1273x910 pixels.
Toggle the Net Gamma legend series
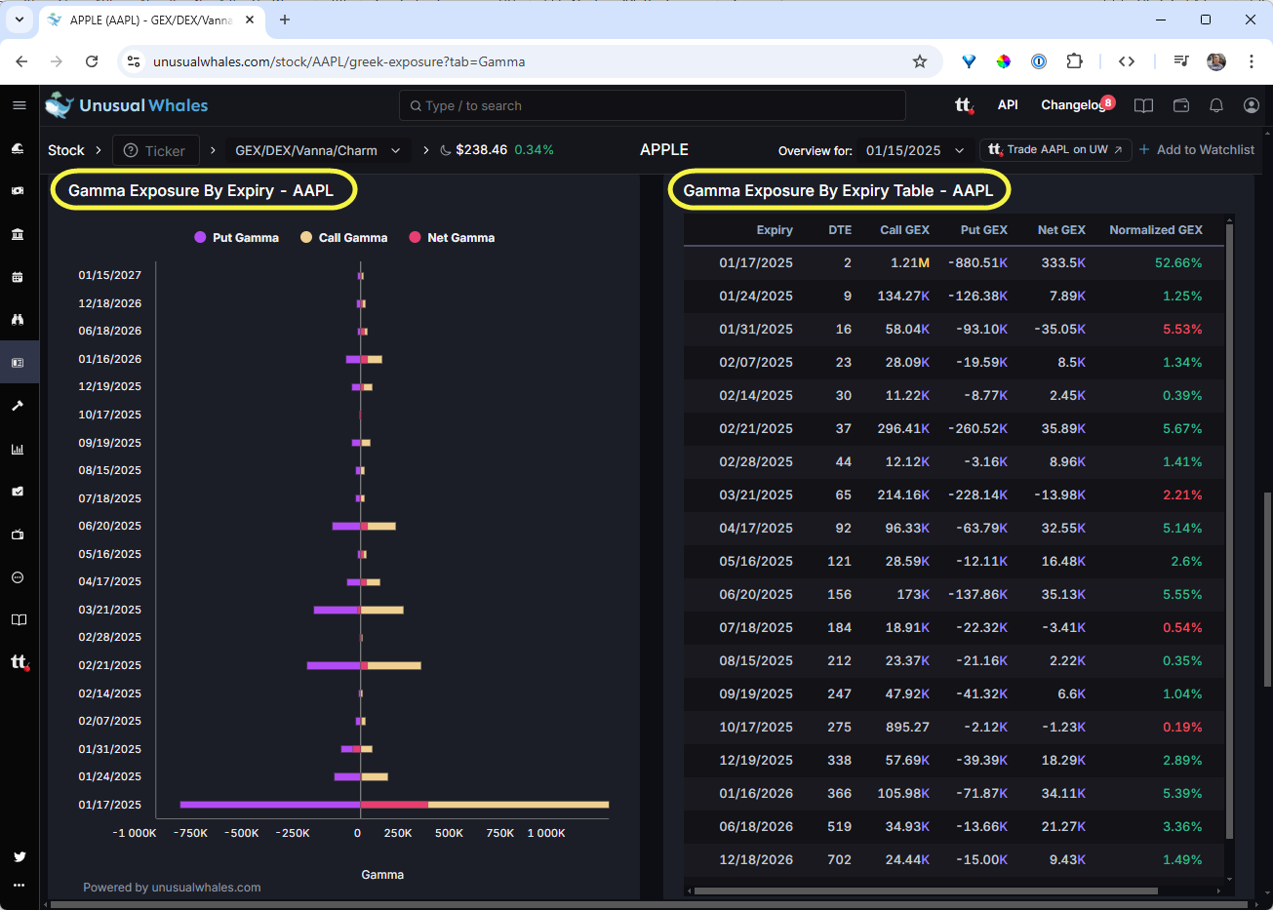pos(452,237)
